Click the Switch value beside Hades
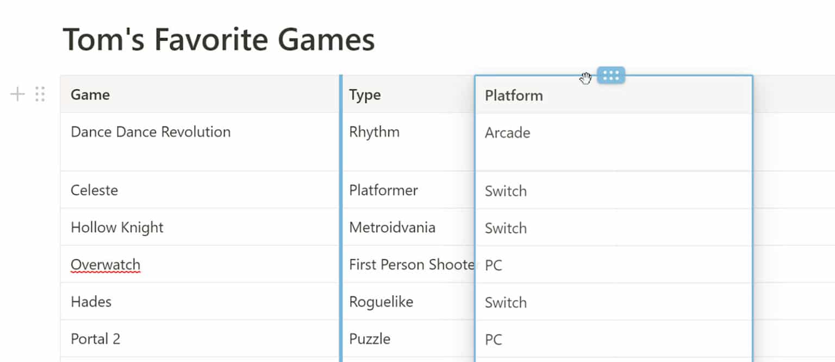Image resolution: width=835 pixels, height=362 pixels. (x=506, y=302)
